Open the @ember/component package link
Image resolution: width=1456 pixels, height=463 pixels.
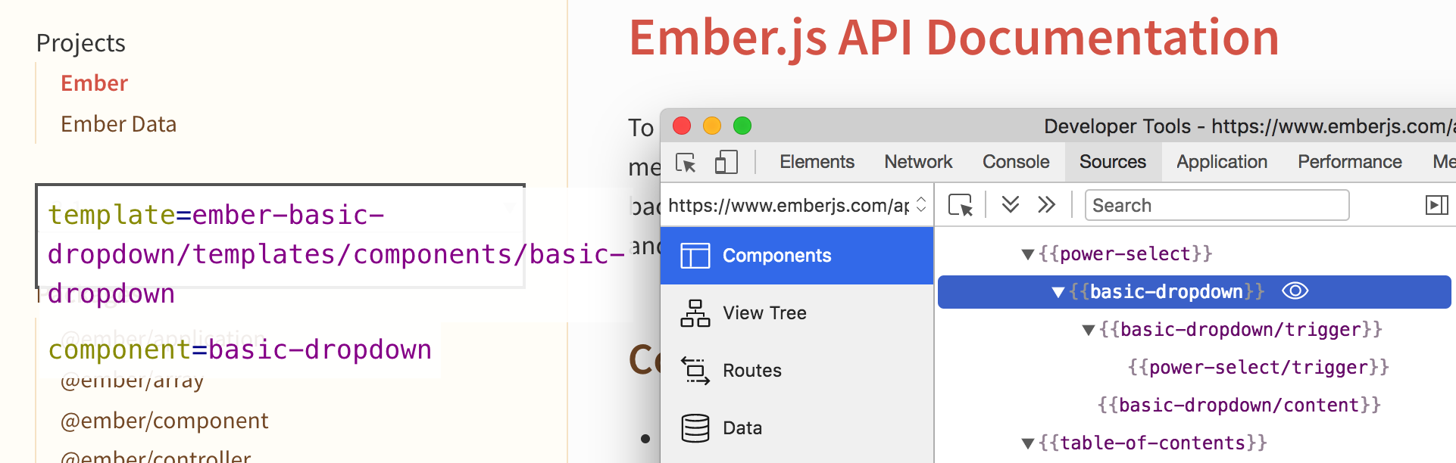tap(164, 421)
